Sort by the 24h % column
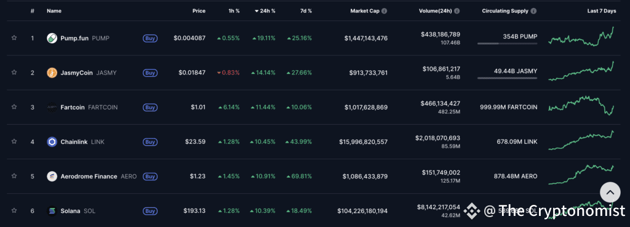This screenshot has width=630, height=227. point(265,11)
